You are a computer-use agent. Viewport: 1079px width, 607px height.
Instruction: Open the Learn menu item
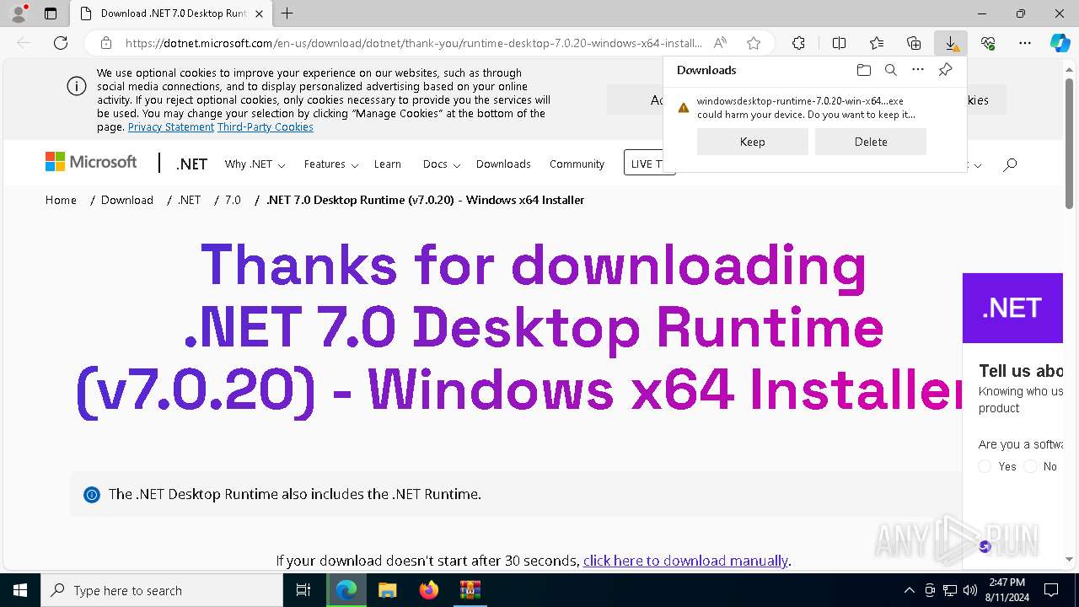[388, 164]
